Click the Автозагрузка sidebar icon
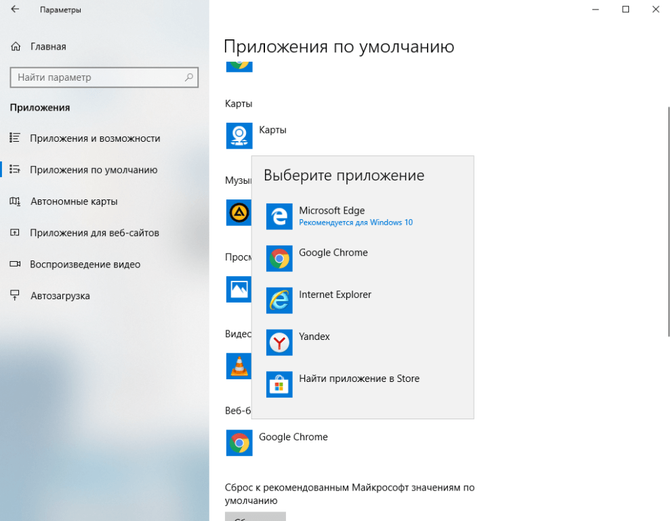 [x=15, y=296]
